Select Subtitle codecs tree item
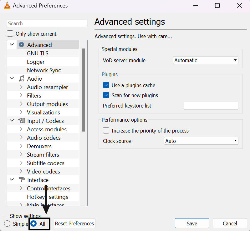 click(x=46, y=163)
